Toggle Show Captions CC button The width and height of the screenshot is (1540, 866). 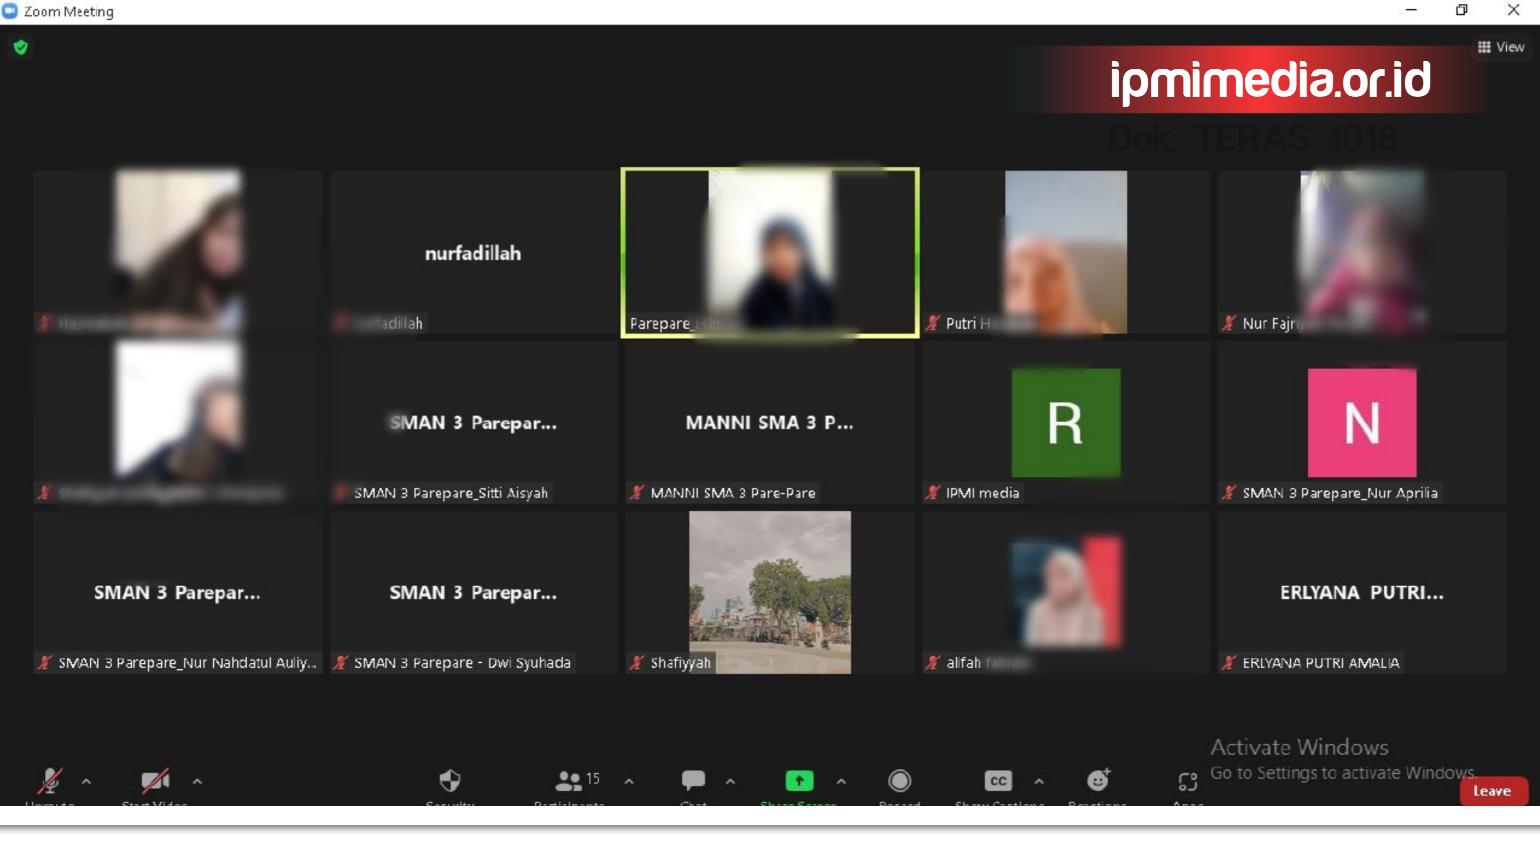point(998,781)
